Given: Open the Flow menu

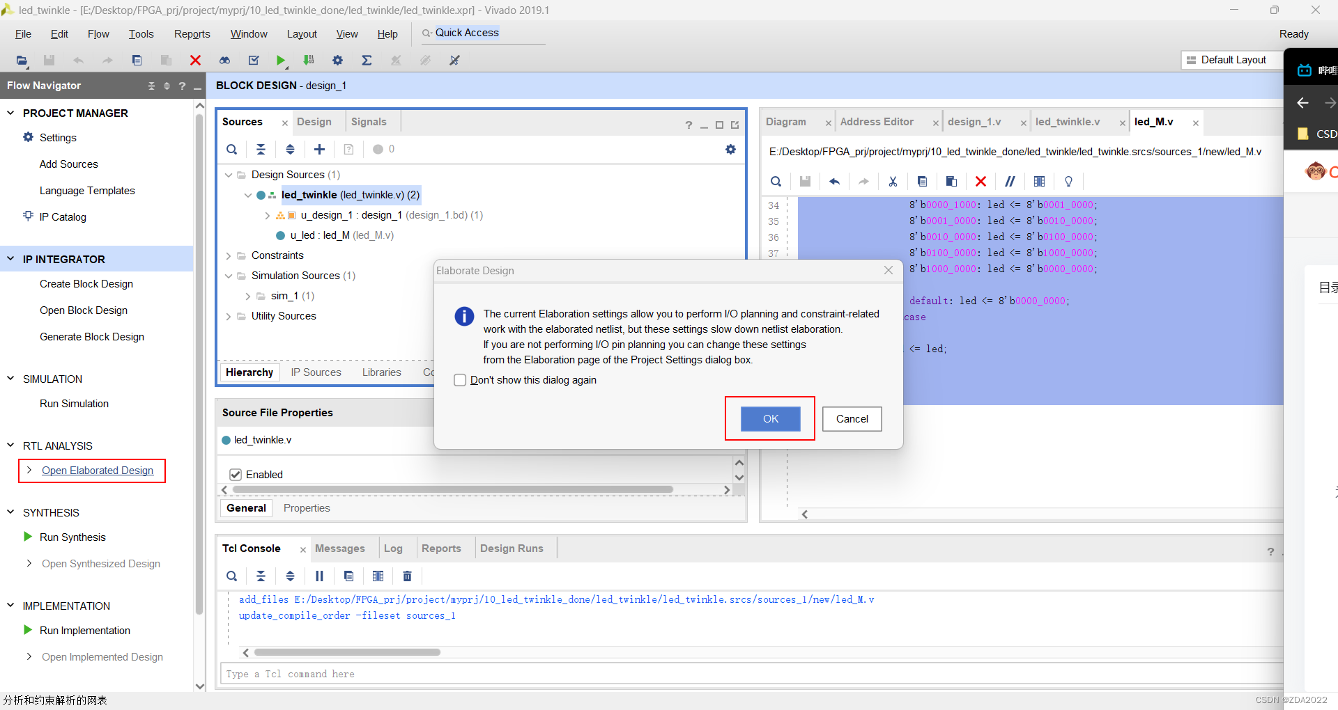Looking at the screenshot, I should [98, 34].
